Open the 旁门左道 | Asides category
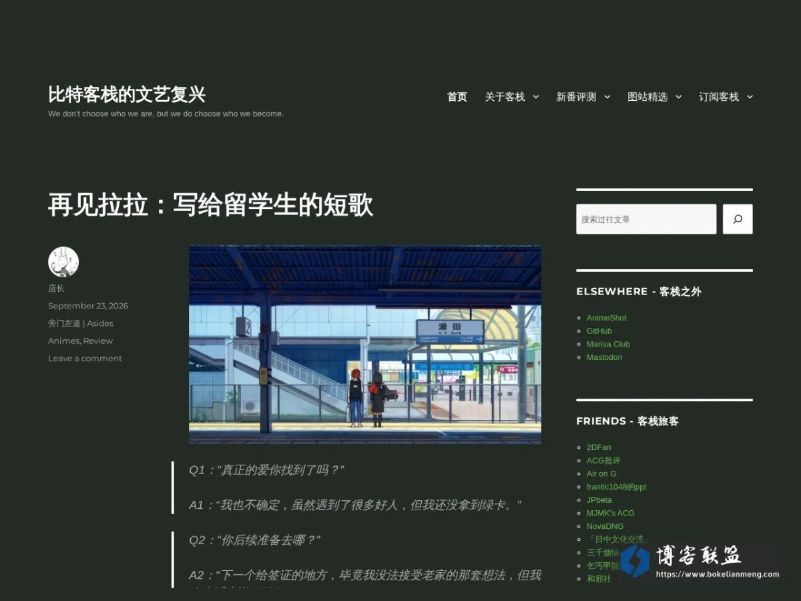 pyautogui.click(x=81, y=323)
